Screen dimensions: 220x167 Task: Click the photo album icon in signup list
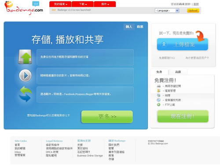[158, 95]
